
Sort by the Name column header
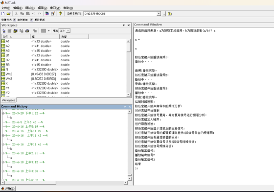coord(16,37)
